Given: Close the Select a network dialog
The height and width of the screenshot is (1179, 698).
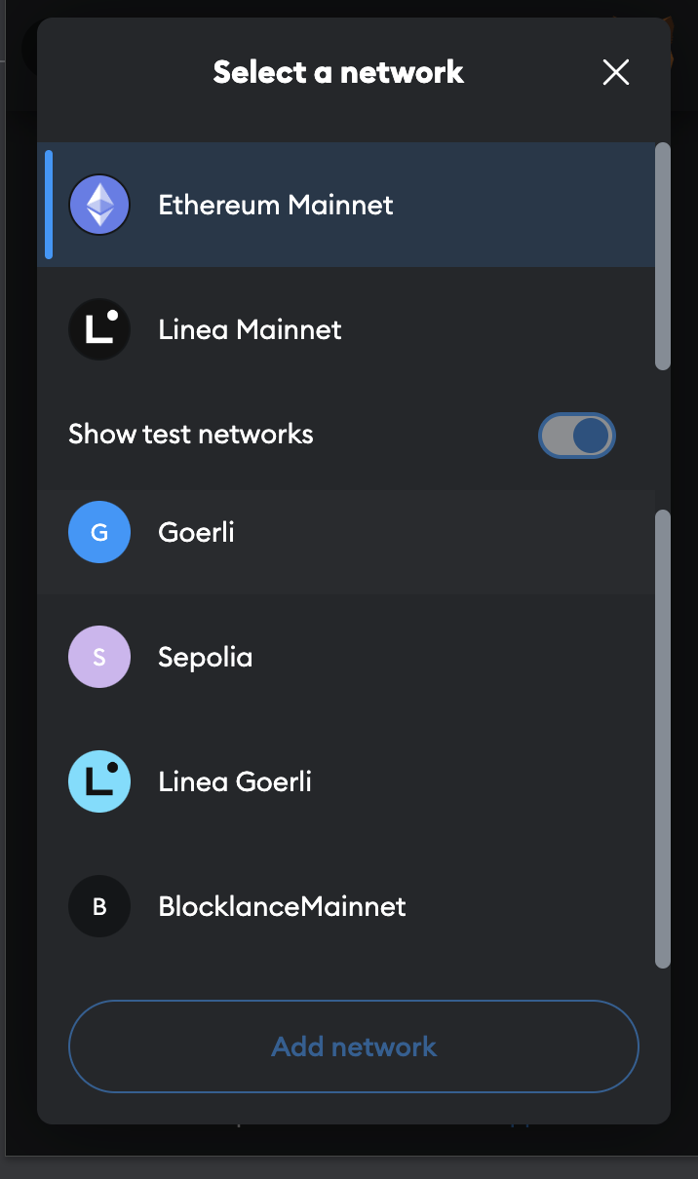Looking at the screenshot, I should coord(616,72).
